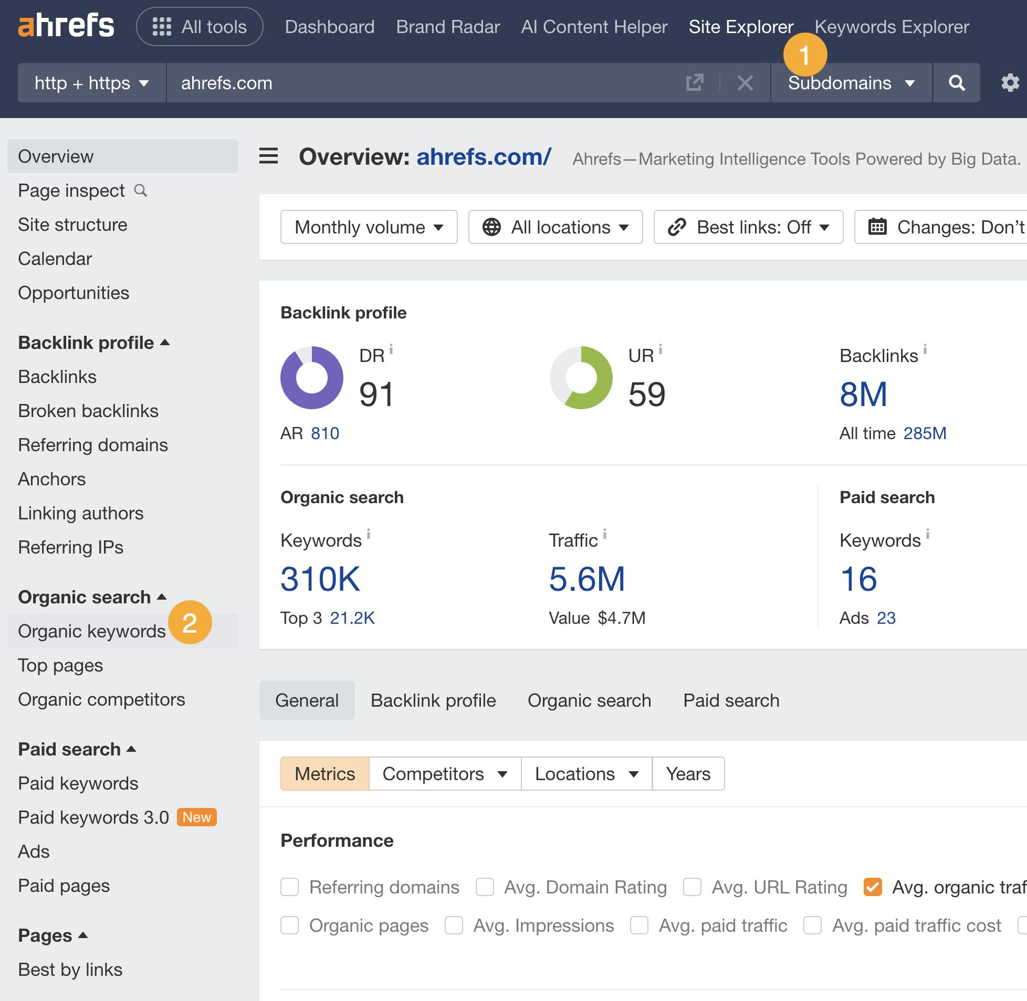Image resolution: width=1027 pixels, height=1001 pixels.
Task: Click the AR 810 link
Action: [x=324, y=433]
